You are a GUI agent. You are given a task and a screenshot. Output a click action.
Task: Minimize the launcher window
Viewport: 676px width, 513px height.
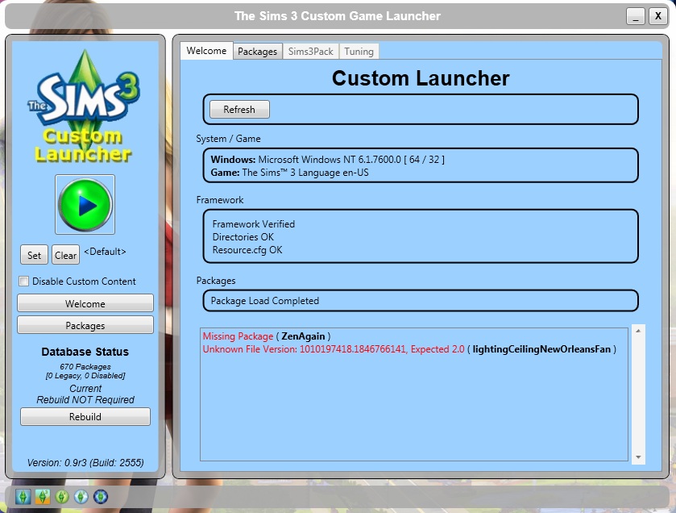pyautogui.click(x=636, y=16)
